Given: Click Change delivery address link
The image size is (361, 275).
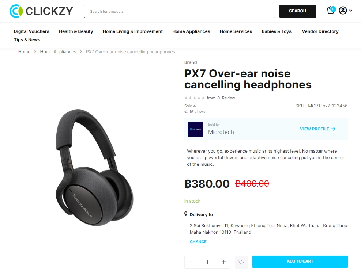Looking at the screenshot, I should pyautogui.click(x=198, y=242).
